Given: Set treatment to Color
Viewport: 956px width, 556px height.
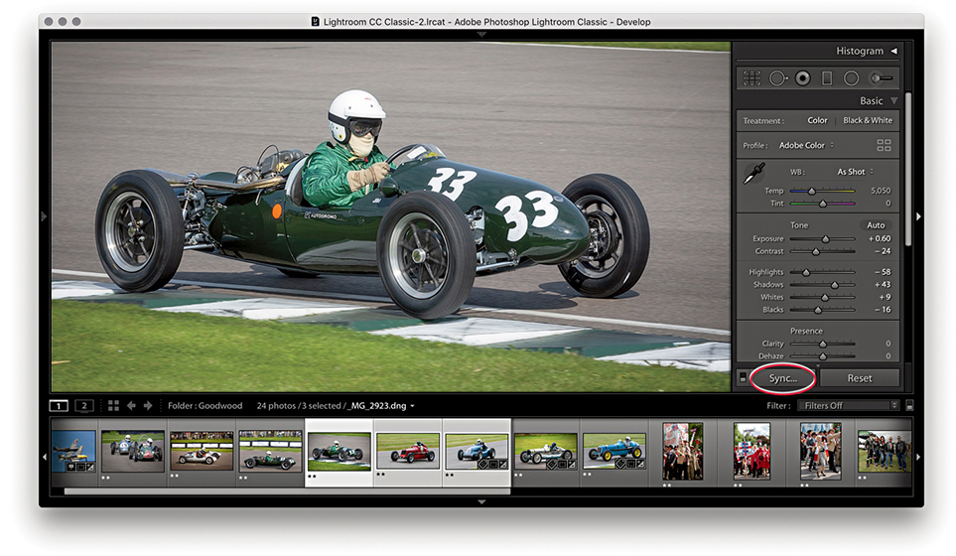Looking at the screenshot, I should tap(817, 120).
